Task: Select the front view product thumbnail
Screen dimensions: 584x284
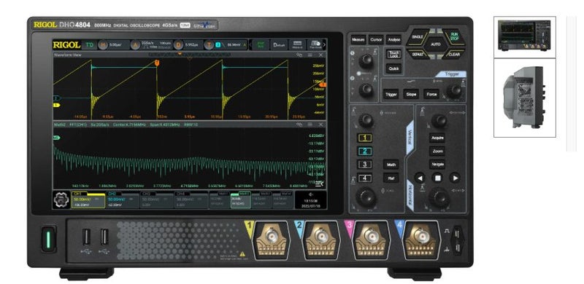Action: (524, 36)
